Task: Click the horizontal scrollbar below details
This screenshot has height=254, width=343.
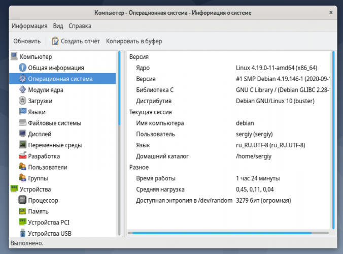Action: coord(220,233)
